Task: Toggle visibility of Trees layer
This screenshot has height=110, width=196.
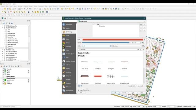Action: coord(3,75)
